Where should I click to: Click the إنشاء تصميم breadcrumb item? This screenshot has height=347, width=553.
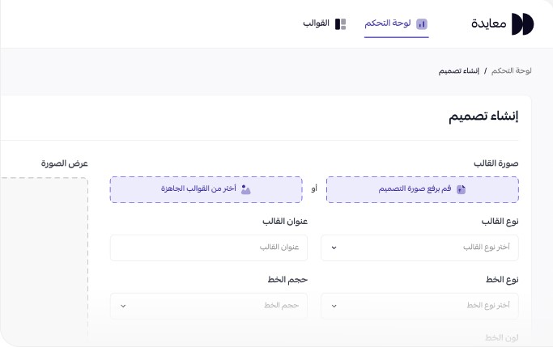tap(460, 71)
